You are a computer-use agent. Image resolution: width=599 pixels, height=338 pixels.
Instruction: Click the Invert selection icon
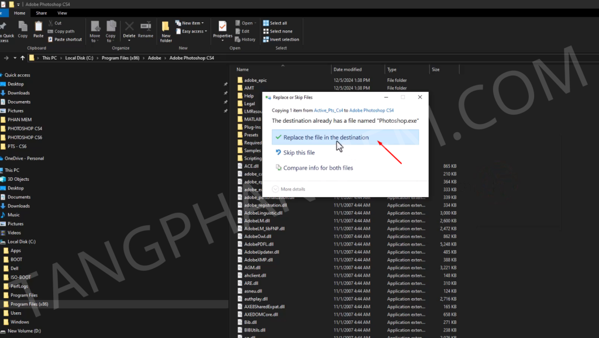click(281, 39)
